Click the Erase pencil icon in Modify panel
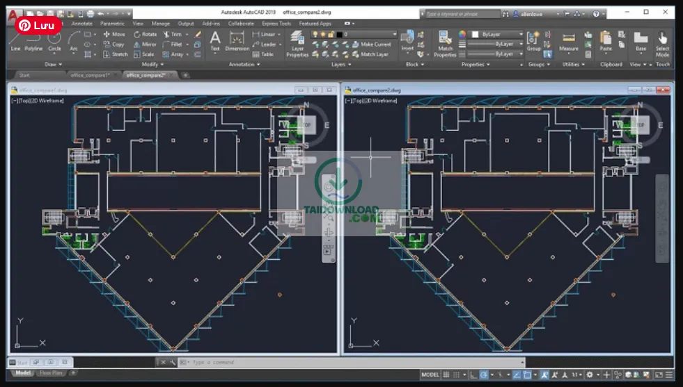Image resolution: width=683 pixels, height=387 pixels. pyautogui.click(x=198, y=34)
